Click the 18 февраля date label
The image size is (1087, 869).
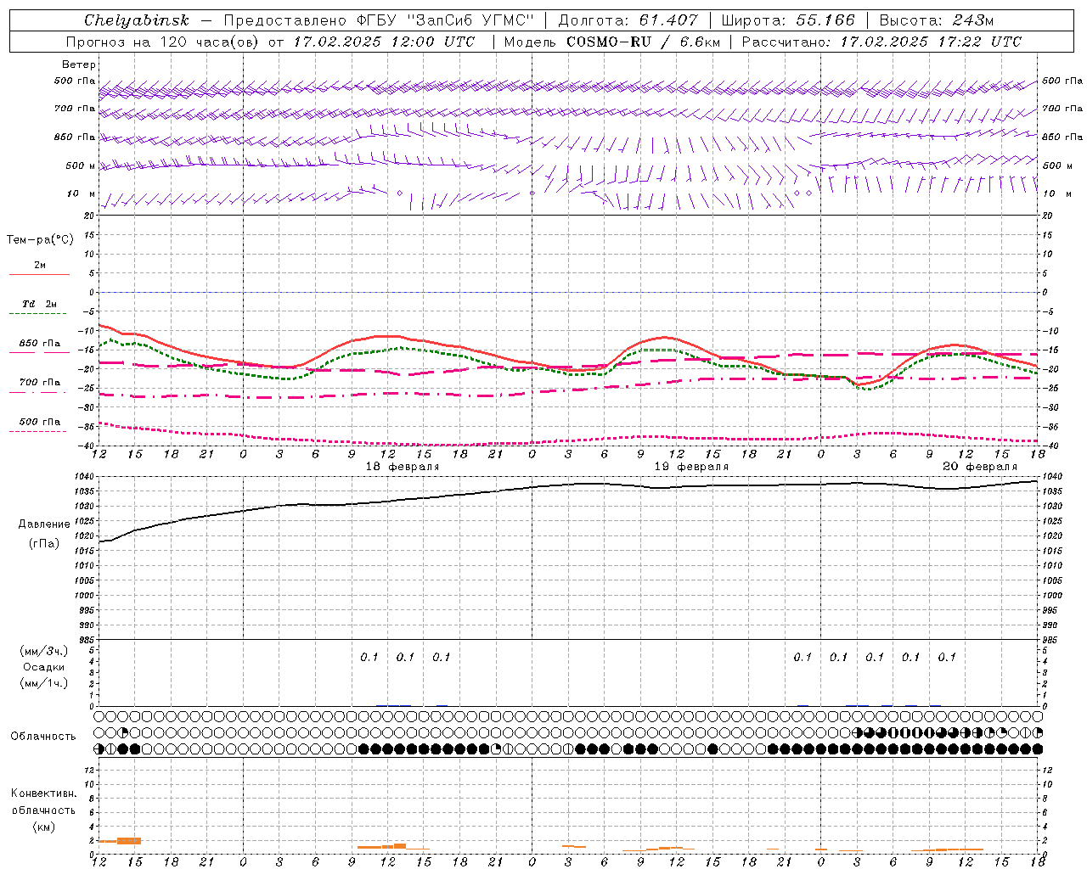[403, 467]
